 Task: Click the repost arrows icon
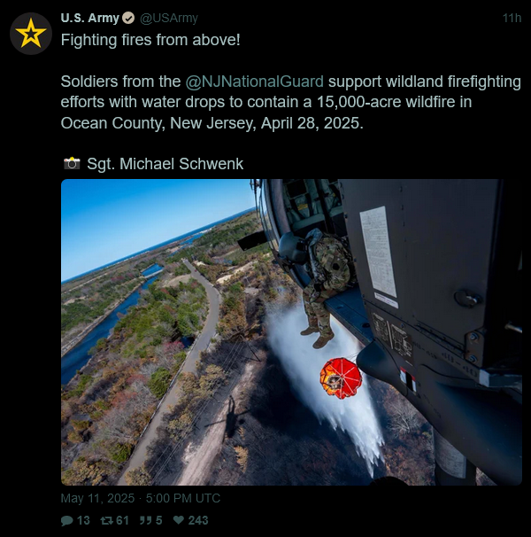click(x=106, y=520)
